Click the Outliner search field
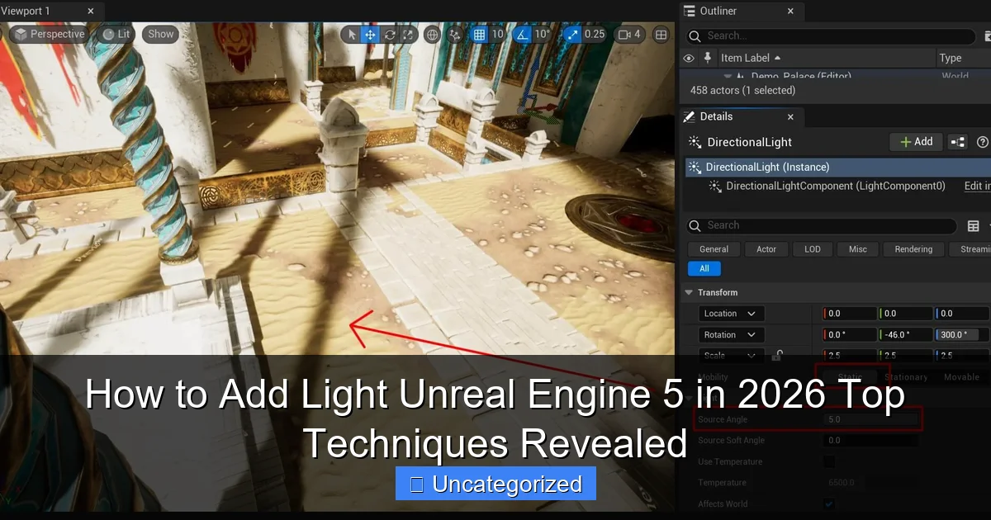The image size is (991, 520). (826, 36)
